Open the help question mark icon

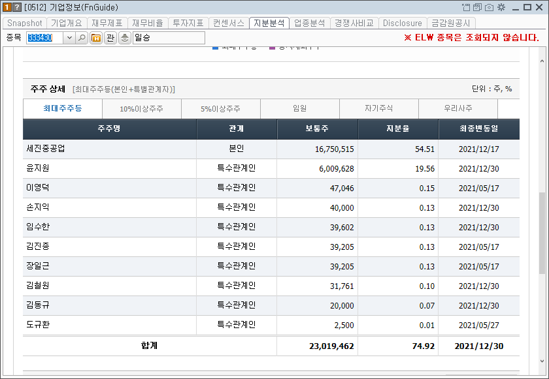(x=17, y=7)
